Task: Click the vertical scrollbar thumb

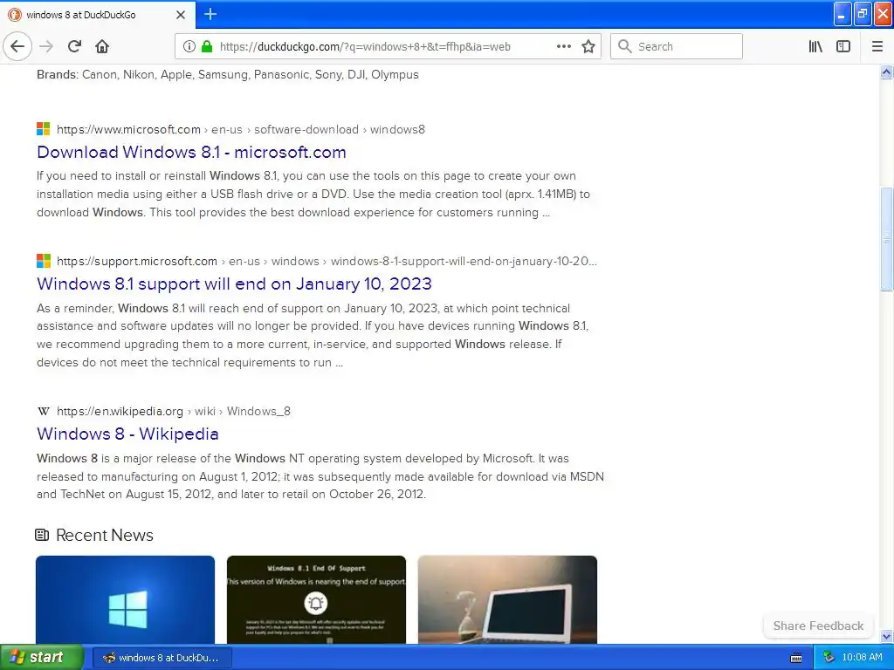Action: coord(887,238)
